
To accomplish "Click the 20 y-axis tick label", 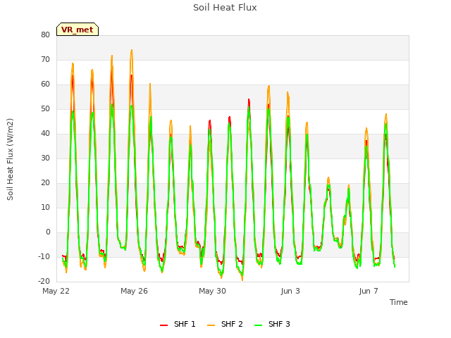I will [45, 183].
